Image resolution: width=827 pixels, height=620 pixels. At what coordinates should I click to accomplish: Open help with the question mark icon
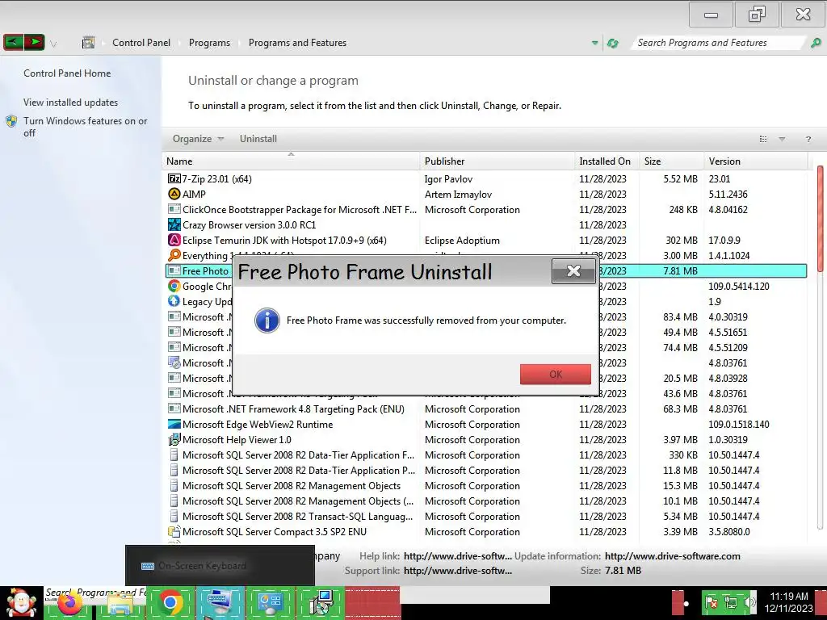click(808, 139)
